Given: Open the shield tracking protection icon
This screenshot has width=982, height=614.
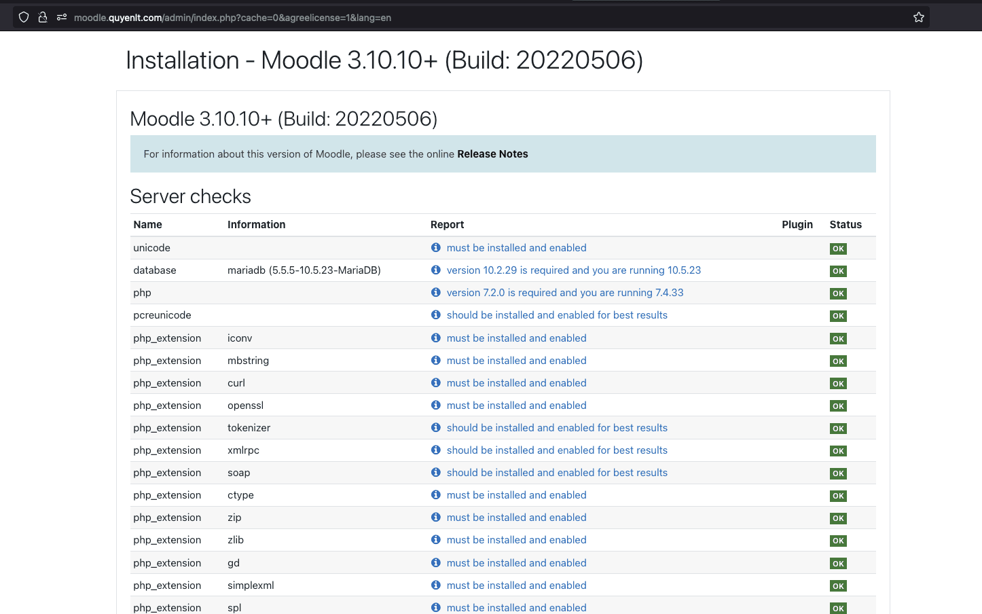Looking at the screenshot, I should coord(24,18).
